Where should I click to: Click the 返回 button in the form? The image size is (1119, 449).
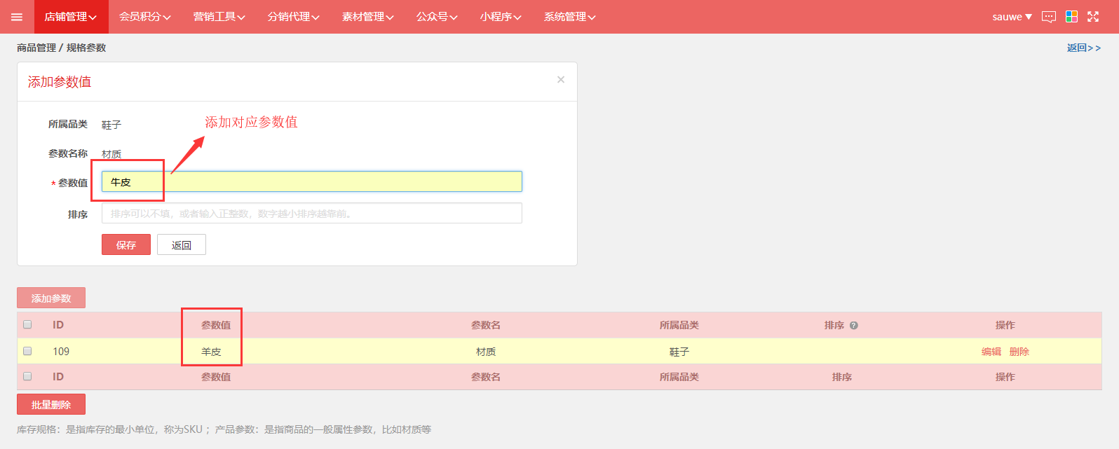tap(182, 244)
